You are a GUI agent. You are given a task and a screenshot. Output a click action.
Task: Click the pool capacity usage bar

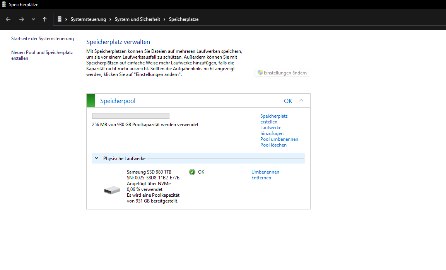pyautogui.click(x=131, y=116)
